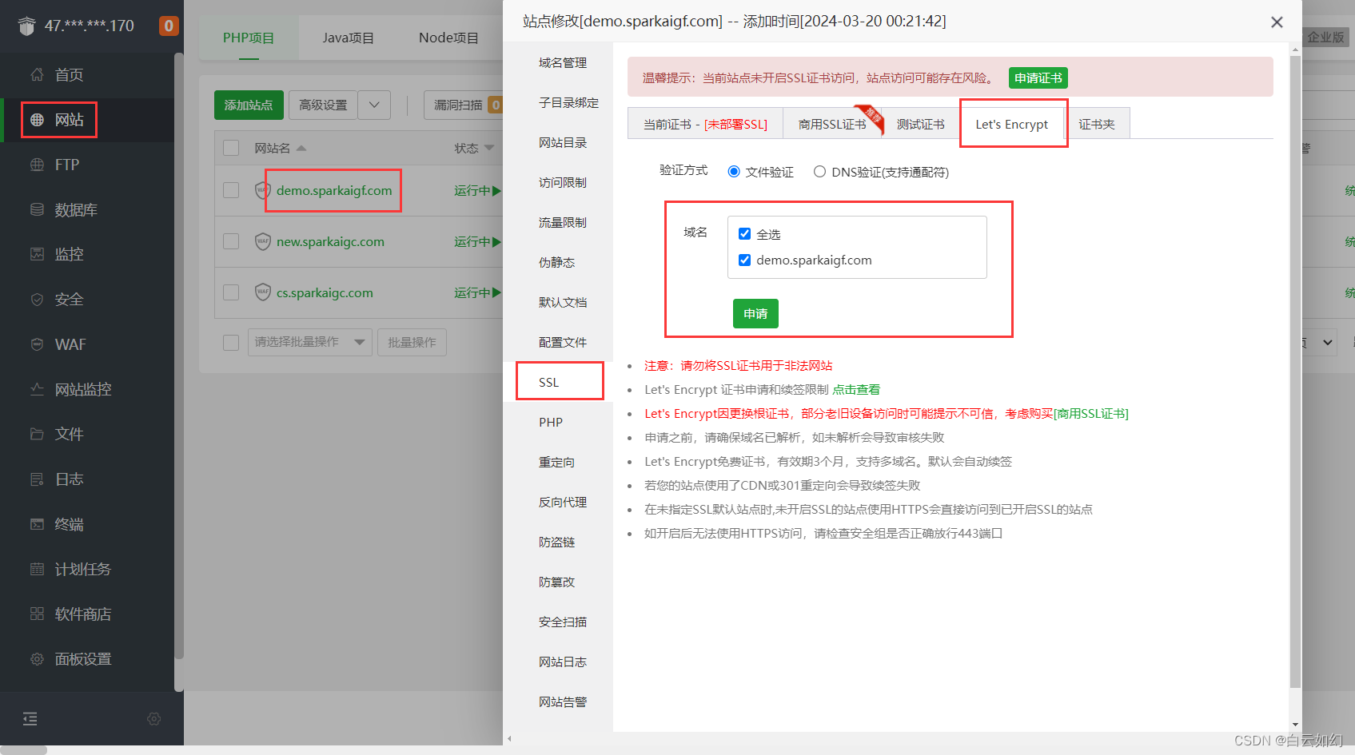
Task: Select the DNS verification radio button
Action: tap(819, 172)
